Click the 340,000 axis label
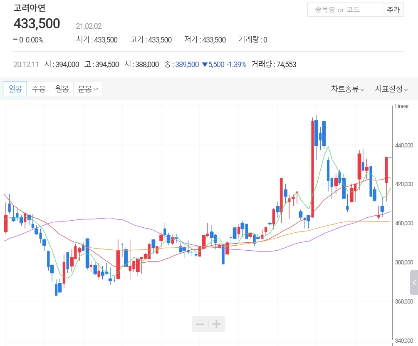This screenshot has width=418, height=346. point(404,341)
